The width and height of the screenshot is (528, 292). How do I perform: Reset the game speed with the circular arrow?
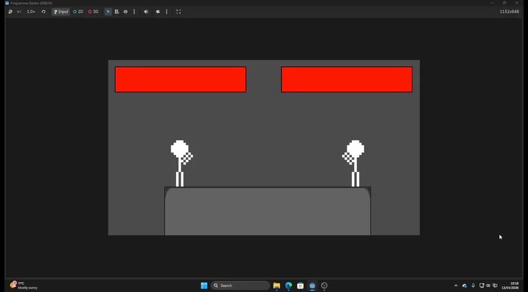43,12
